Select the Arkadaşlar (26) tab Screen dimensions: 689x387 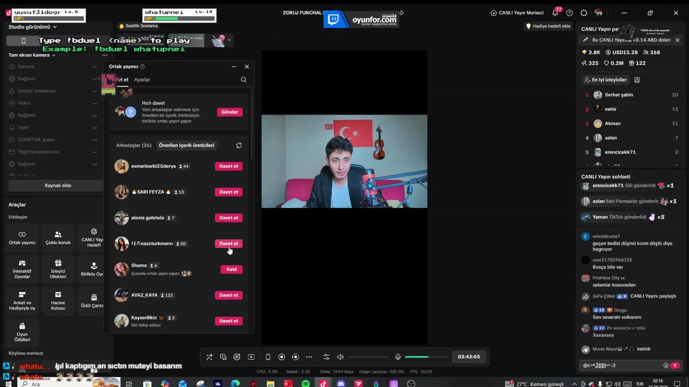coord(133,145)
